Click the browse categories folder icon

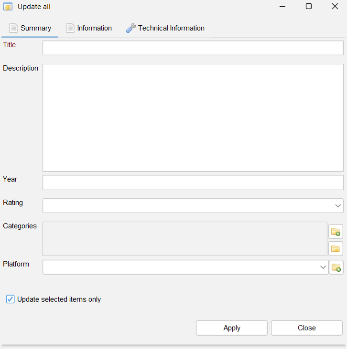[x=336, y=248]
